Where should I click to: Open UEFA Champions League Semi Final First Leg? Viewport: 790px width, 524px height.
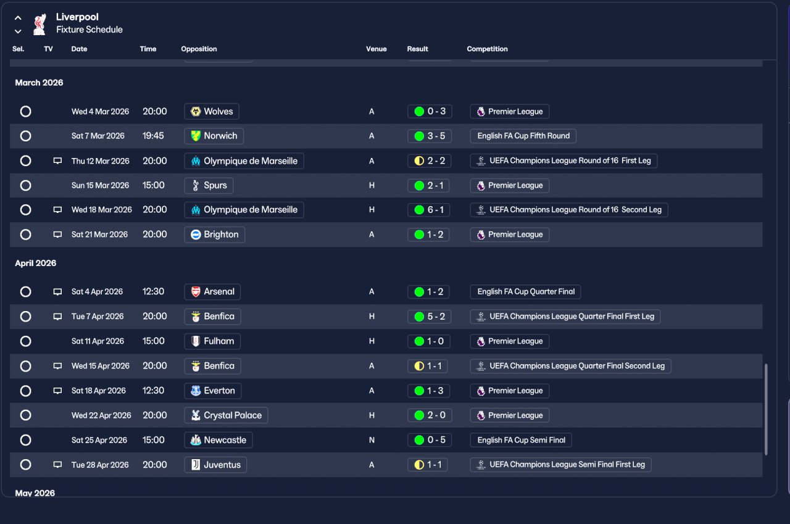(x=560, y=465)
